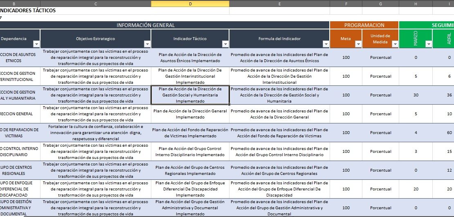Open the MARZO column filter dropdown
This screenshot has width=454, height=217.
pyautogui.click(x=429, y=44)
